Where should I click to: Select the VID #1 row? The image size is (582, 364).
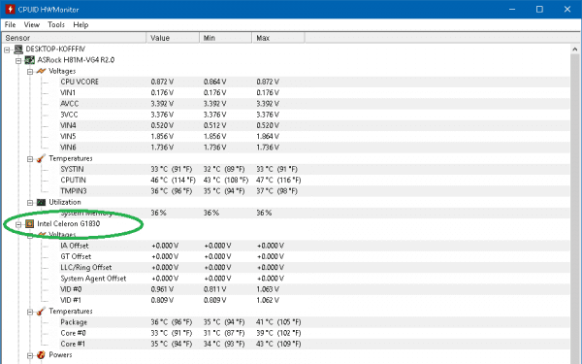coord(314,301)
